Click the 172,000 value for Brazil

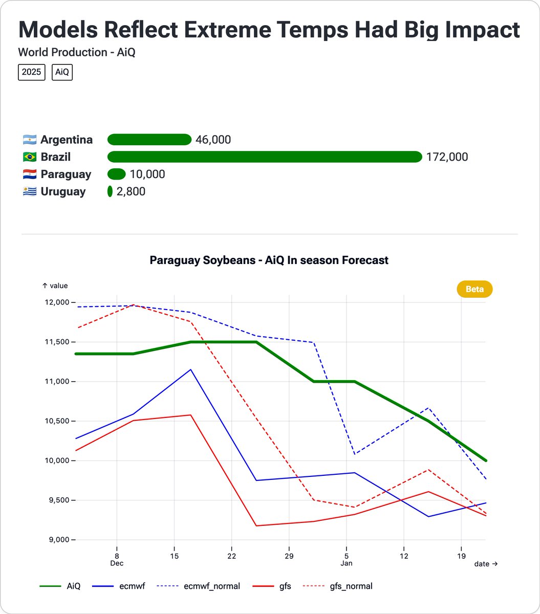(x=447, y=157)
